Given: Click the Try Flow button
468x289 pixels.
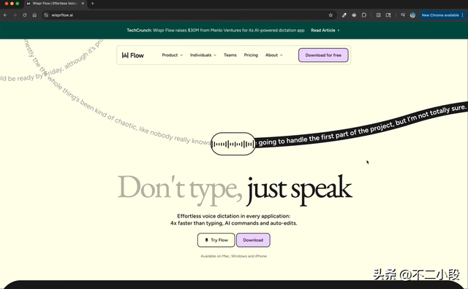Looking at the screenshot, I should click(x=216, y=240).
